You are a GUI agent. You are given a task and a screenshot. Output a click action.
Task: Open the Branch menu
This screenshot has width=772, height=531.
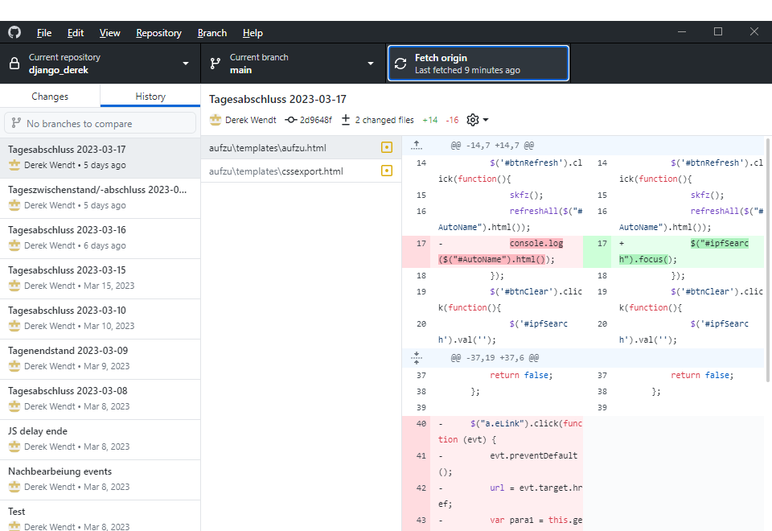coord(212,33)
